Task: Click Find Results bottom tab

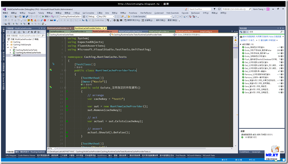Action: click(180, 156)
